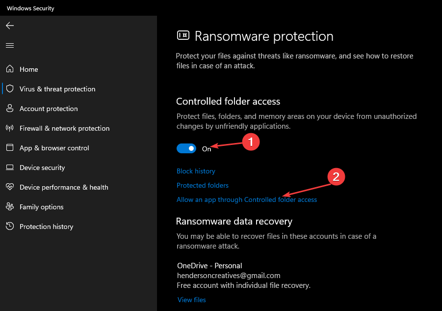
Task: Click the back arrow icon
Action: click(10, 26)
